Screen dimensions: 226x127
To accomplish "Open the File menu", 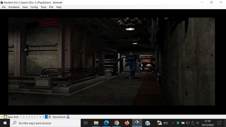I will point(4,7).
